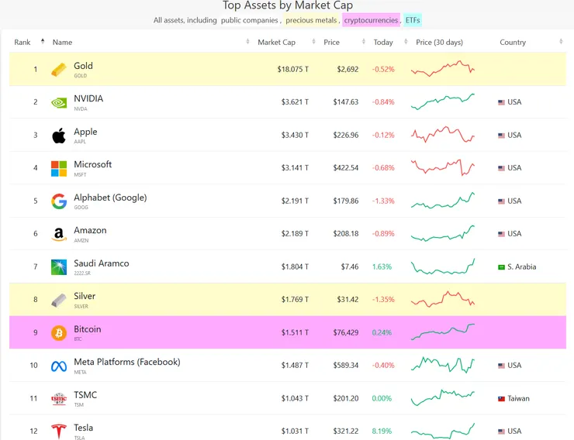
Task: Sort table by Market Cap arrow
Action: click(x=313, y=41)
